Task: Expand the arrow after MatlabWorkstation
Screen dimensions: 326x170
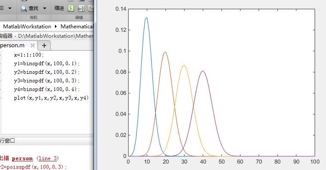Action: (x=56, y=26)
